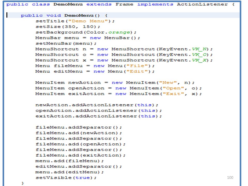
Task: Click fileMenu.add(newAction) statement
Action: point(79,133)
